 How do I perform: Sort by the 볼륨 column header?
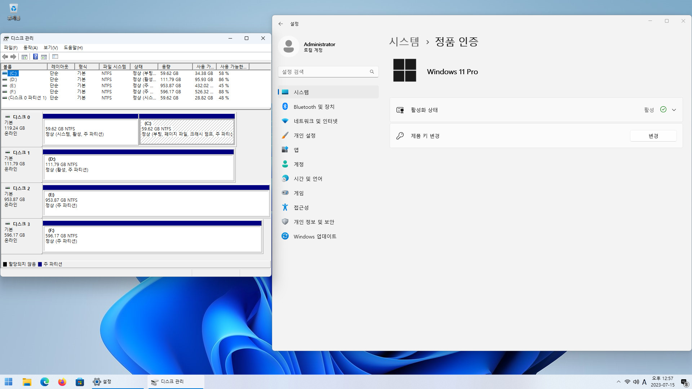[x=24, y=67]
